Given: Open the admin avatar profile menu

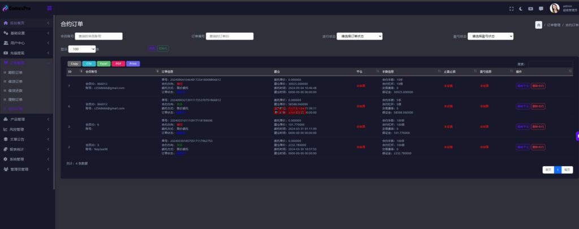Looking at the screenshot, I should (555, 8).
